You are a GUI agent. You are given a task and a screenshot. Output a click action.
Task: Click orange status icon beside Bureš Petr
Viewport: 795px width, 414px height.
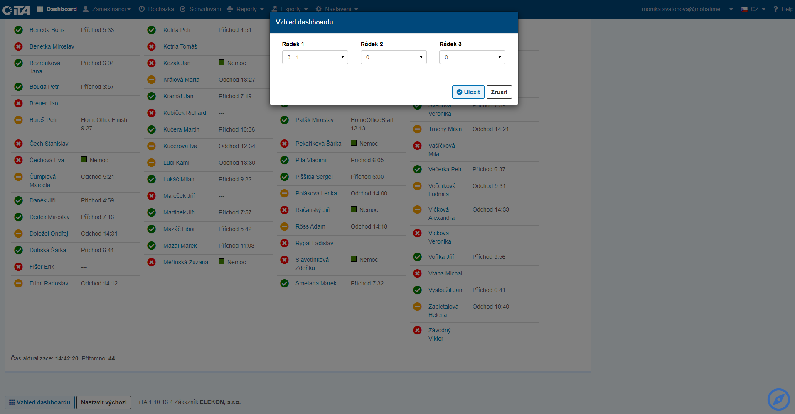(x=19, y=120)
